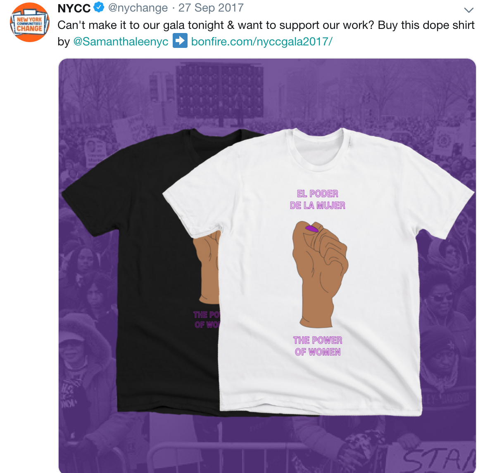This screenshot has height=473, width=485.
Task: Open the New York Communities for Change avatar
Action: pyautogui.click(x=30, y=22)
